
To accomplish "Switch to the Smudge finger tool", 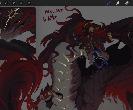I will 118,3.
